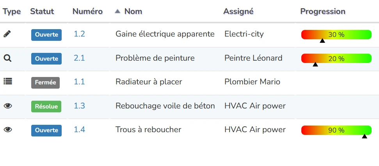Click the Ouverte badge on Problème de peinture
The height and width of the screenshot is (166, 379).
click(x=46, y=59)
